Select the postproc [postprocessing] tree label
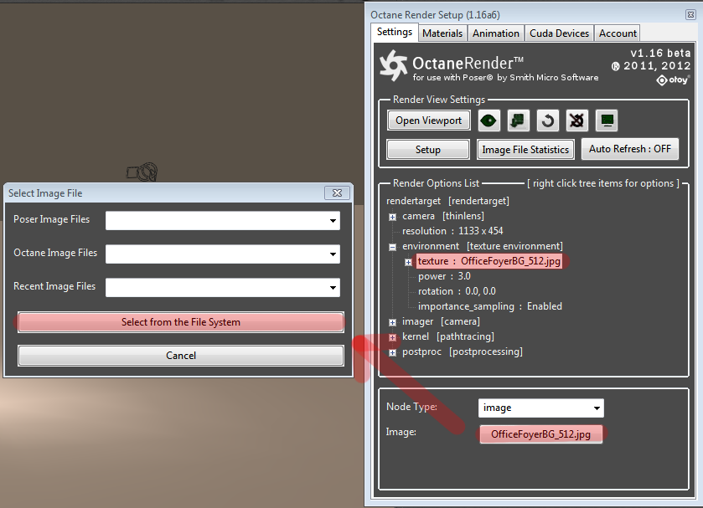Screen dimensions: 703x508 pos(463,351)
